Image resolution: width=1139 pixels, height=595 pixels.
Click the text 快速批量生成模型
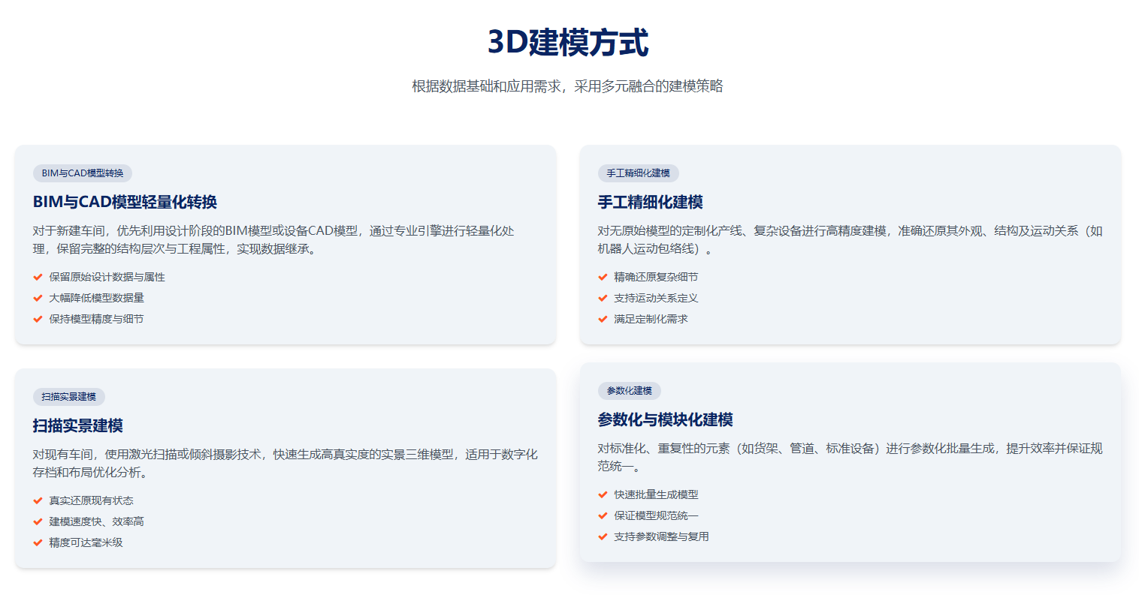[x=657, y=494]
